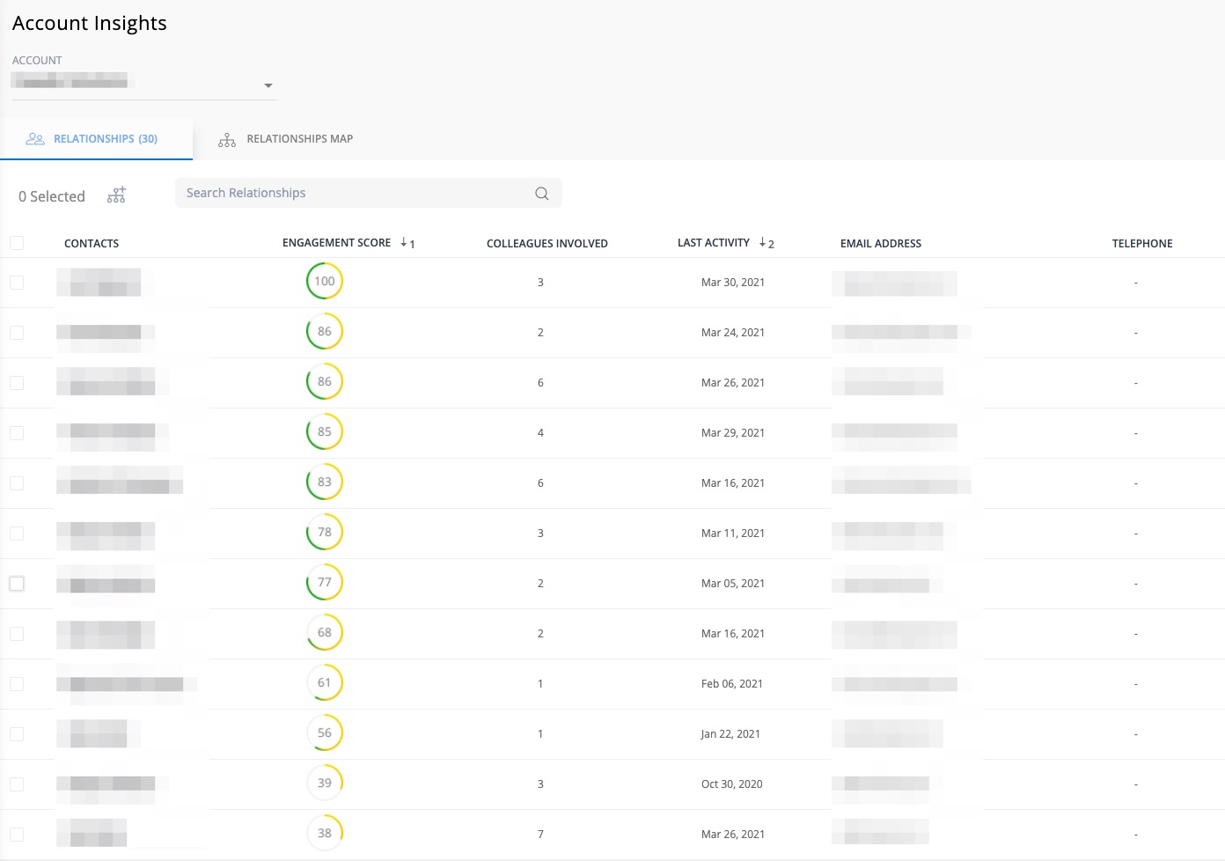
Task: Select the checkbox on the score 77 row
Action: tap(17, 584)
